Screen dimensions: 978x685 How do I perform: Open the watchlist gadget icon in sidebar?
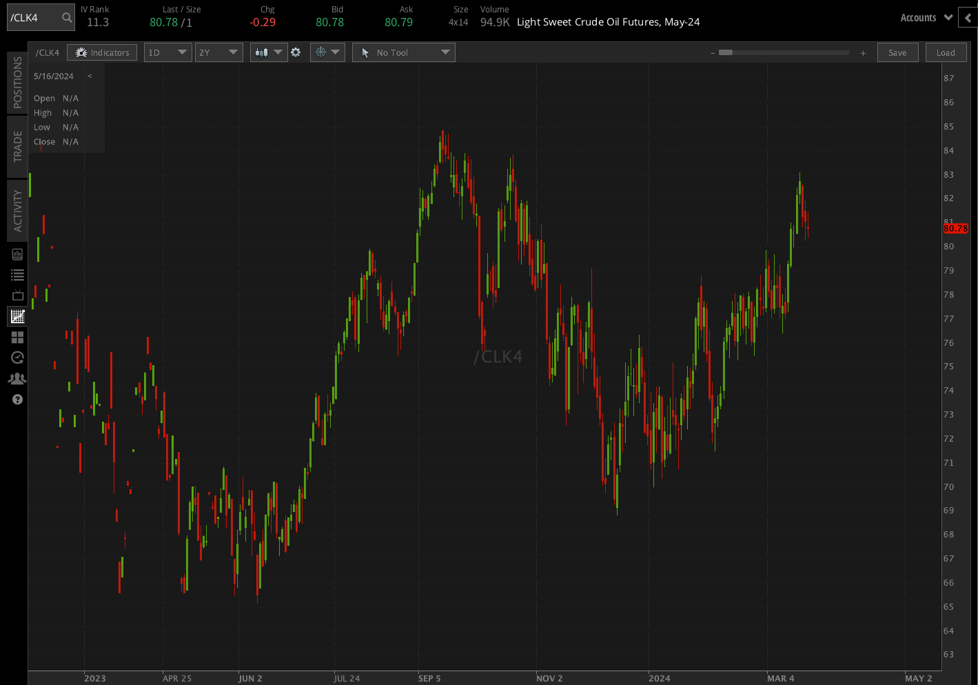pyautogui.click(x=17, y=274)
